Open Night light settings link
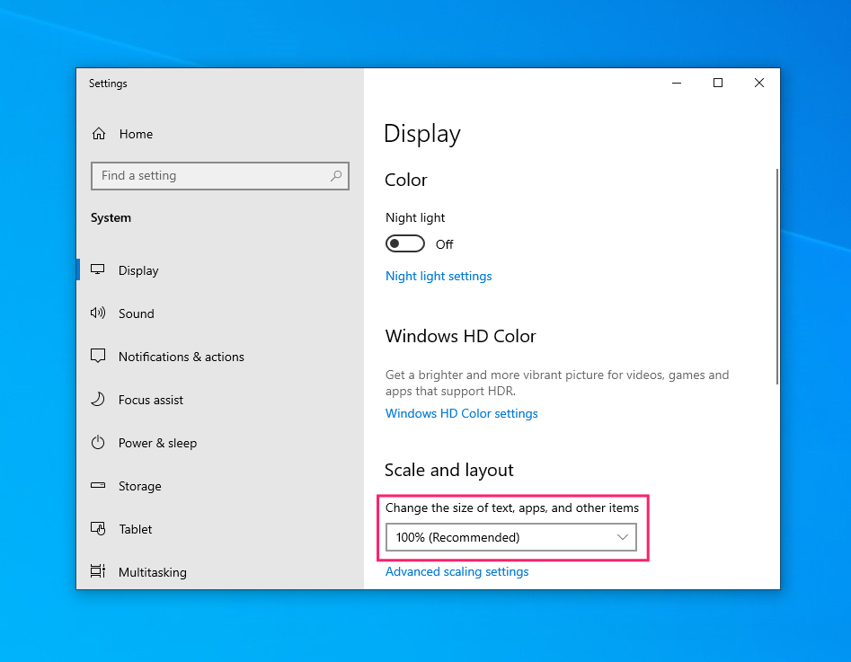Image resolution: width=851 pixels, height=662 pixels. (x=439, y=276)
